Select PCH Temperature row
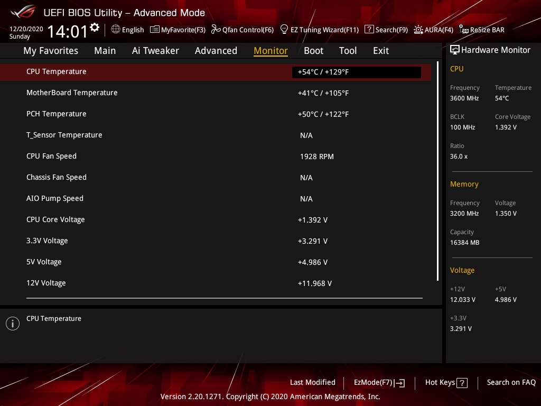The image size is (541, 406). [x=216, y=114]
